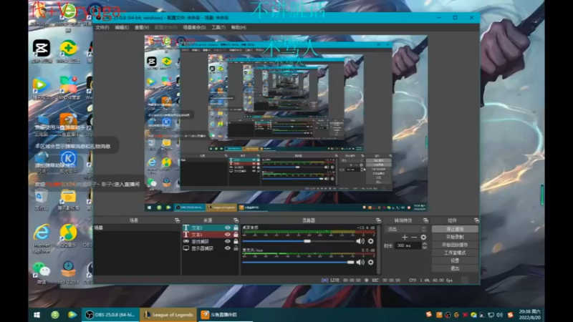Image resolution: width=573 pixels, height=322 pixels.
Task: Click the volume icon in system tray
Action: point(499,315)
